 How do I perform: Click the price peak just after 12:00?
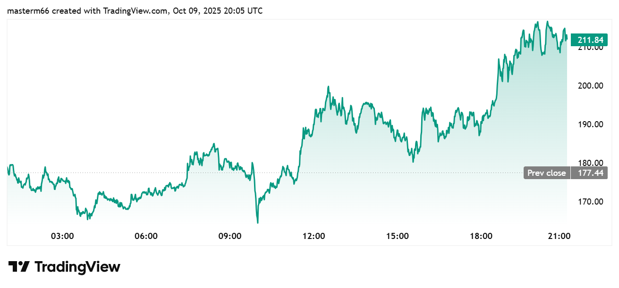point(328,87)
